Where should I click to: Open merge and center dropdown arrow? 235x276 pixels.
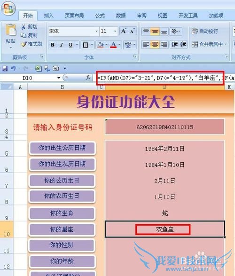pos(226,44)
